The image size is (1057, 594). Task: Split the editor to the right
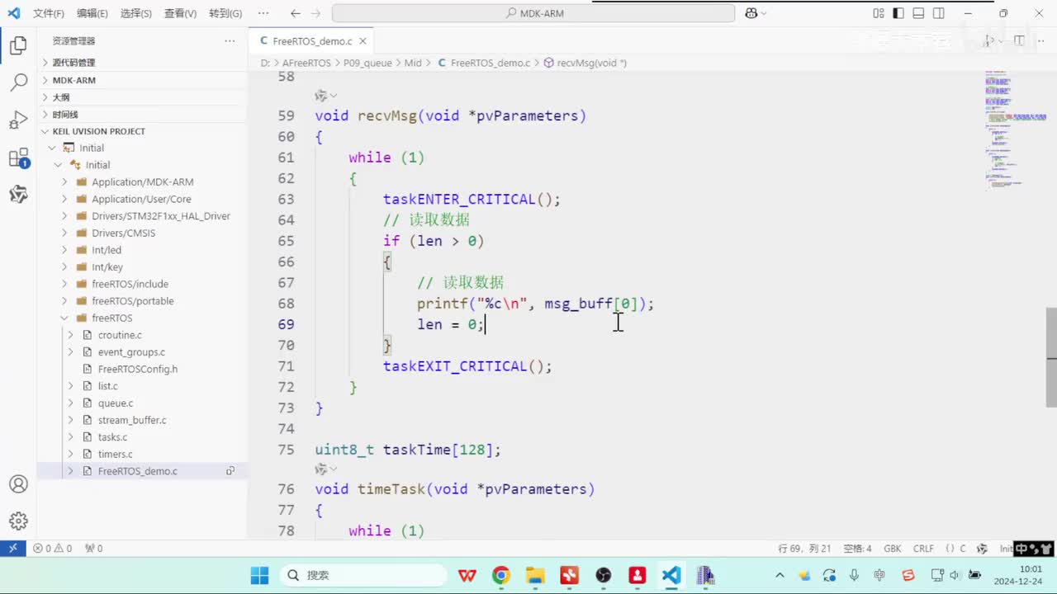[1019, 40]
